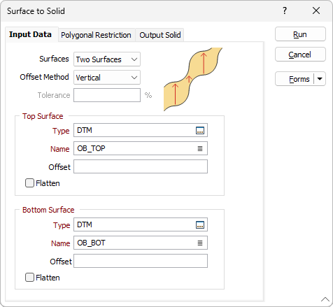Viewport: 333px width, 307px height.
Task: Click the Run button
Action: pyautogui.click(x=300, y=34)
